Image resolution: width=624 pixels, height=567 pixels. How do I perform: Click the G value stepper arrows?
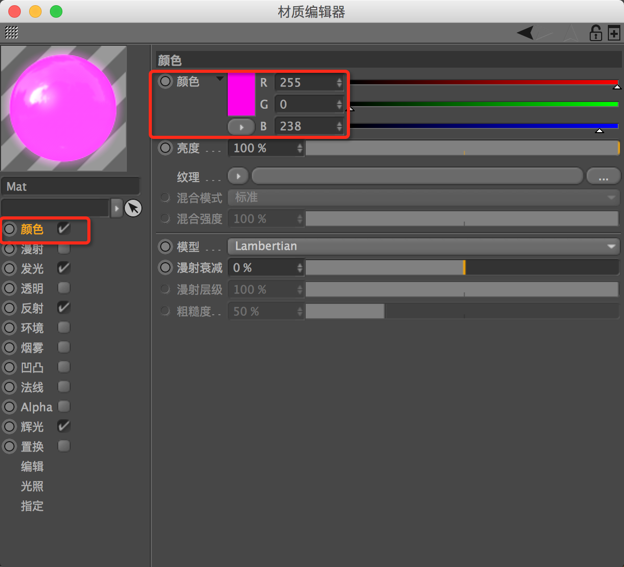point(339,105)
